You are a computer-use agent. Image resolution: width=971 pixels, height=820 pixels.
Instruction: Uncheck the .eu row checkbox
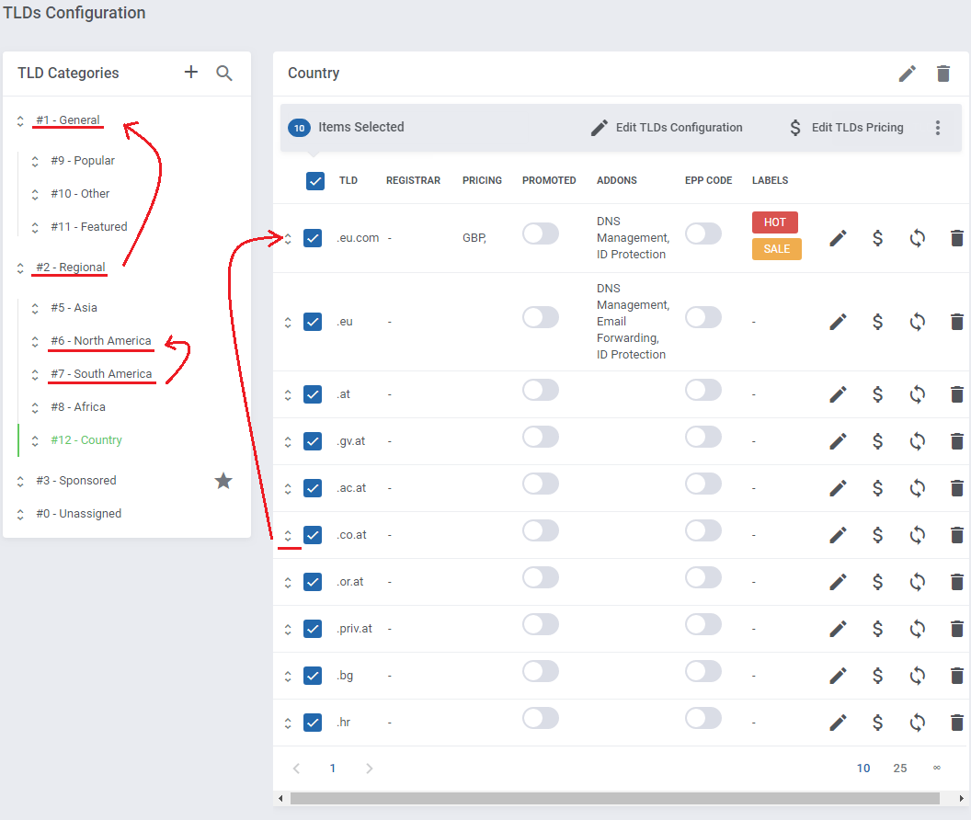click(x=313, y=322)
